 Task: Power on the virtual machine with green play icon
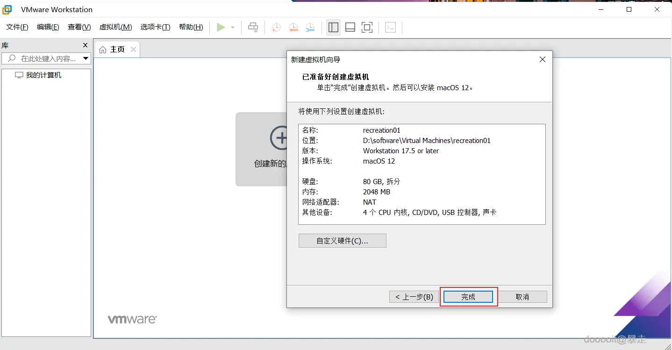click(x=221, y=27)
